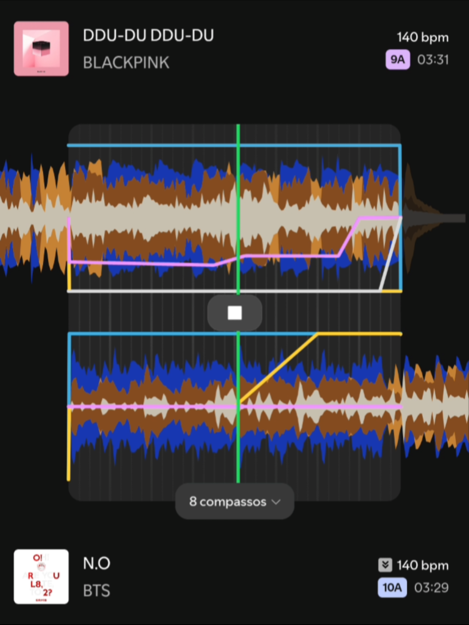The height and width of the screenshot is (625, 469).
Task: Click the BLACKPINK artist name
Action: [x=126, y=63]
